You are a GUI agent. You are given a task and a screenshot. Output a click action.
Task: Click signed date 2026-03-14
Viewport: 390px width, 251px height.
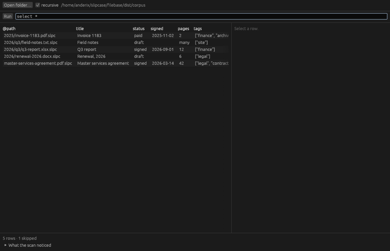tap(163, 64)
